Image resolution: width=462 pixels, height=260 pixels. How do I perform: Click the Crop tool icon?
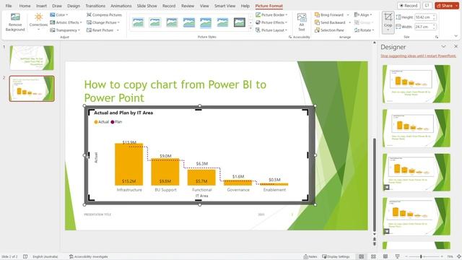[388, 17]
